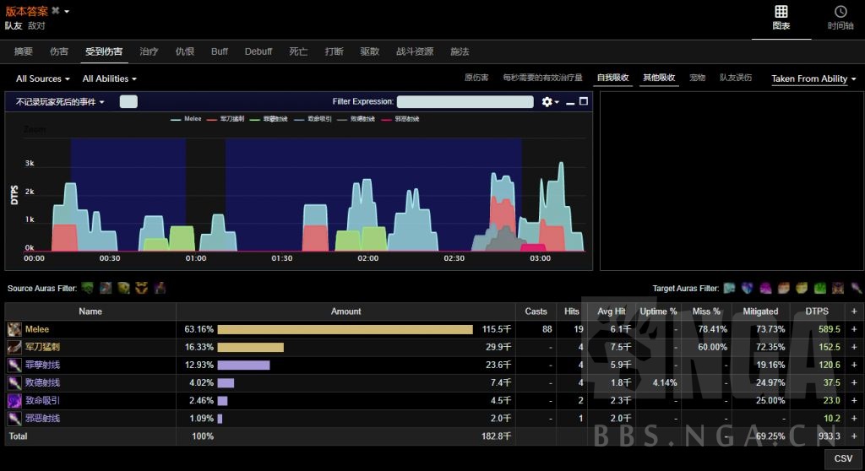
Task: Toggle the 原伤害 option
Action: point(476,78)
